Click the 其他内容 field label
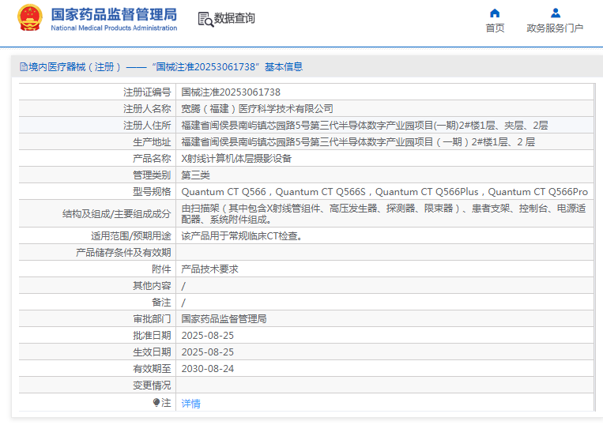 click(152, 285)
